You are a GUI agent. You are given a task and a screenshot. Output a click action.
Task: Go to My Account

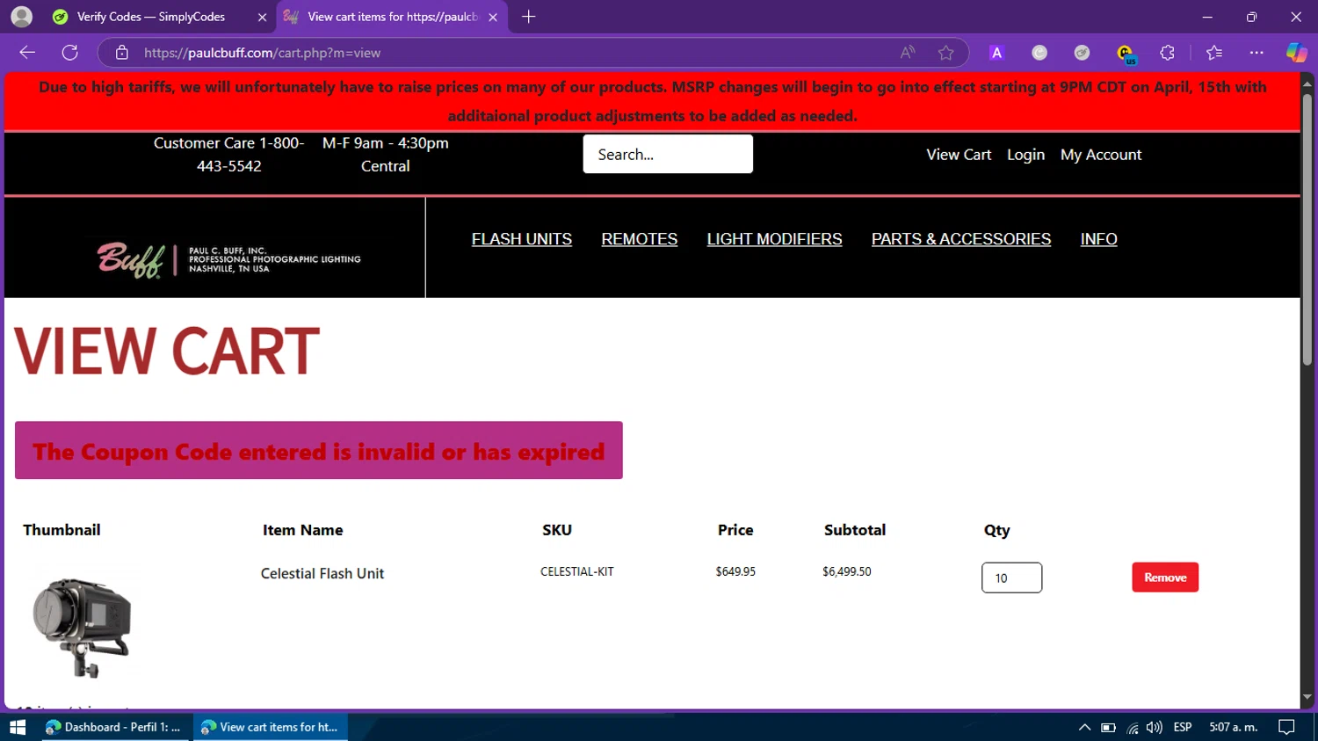pos(1101,155)
